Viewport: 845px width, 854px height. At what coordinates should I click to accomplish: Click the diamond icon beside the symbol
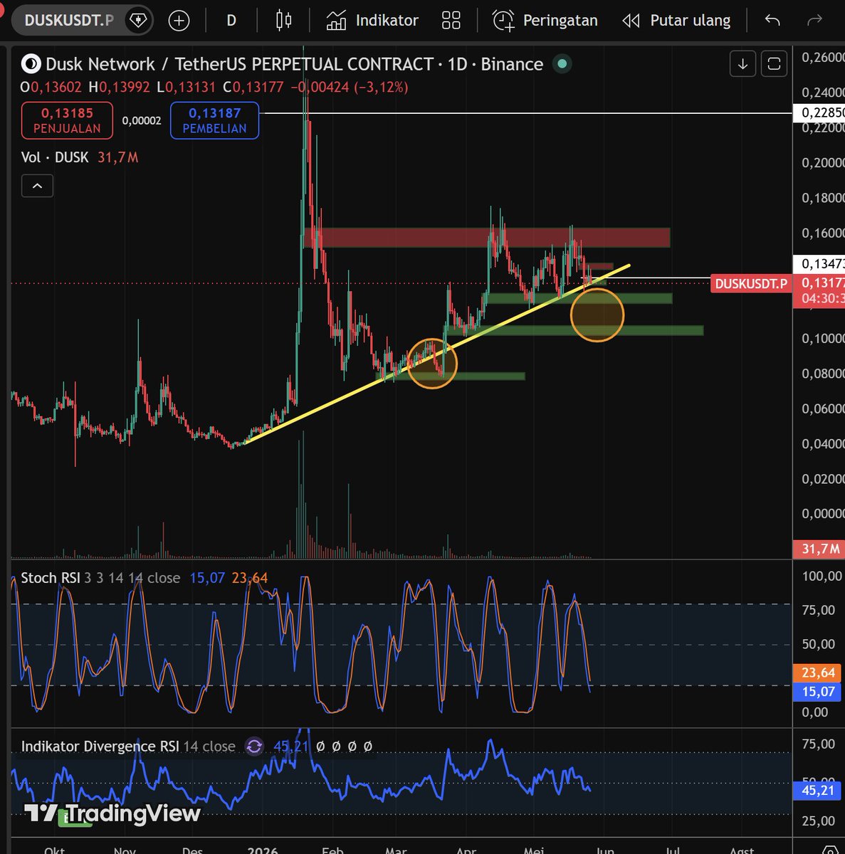(x=137, y=20)
